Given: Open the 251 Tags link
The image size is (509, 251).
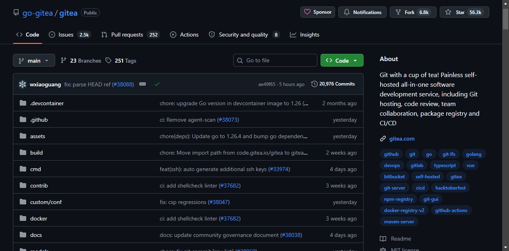Looking at the screenshot, I should [121, 61].
